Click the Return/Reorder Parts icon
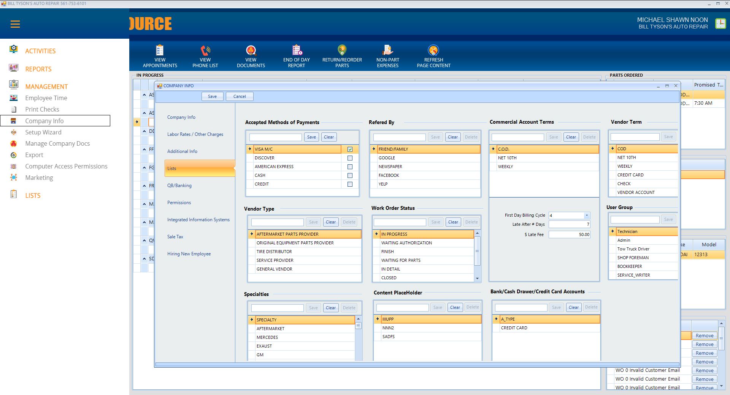Image resolution: width=730 pixels, height=395 pixels. coord(342,50)
